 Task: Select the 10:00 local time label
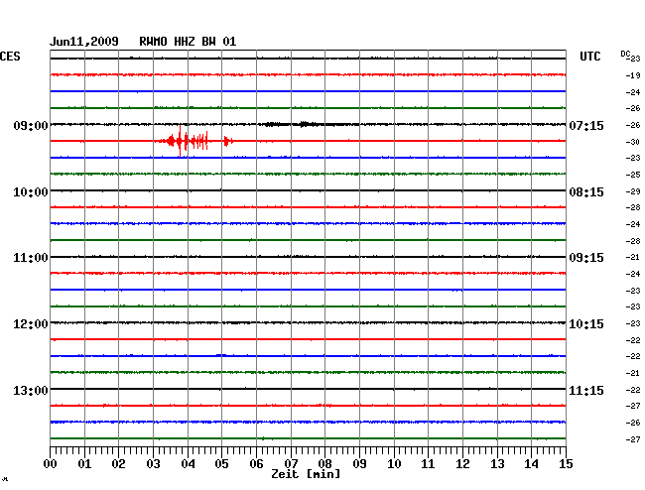tap(31, 192)
